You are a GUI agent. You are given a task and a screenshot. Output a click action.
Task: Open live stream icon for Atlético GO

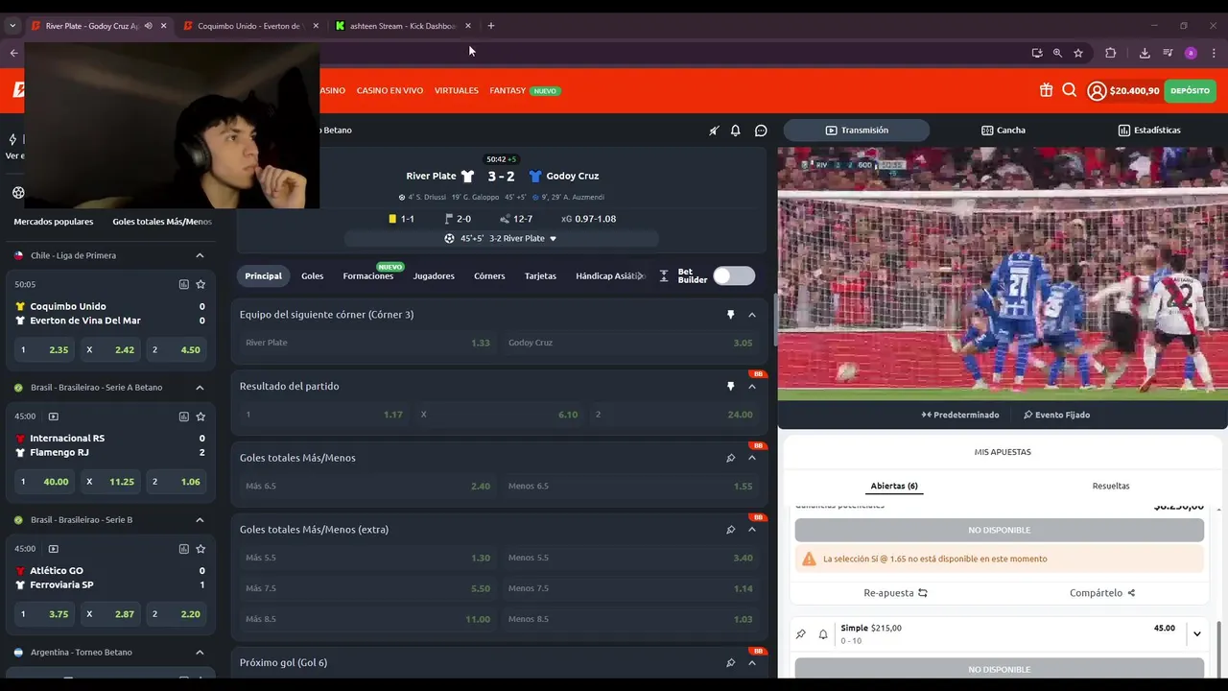click(54, 549)
